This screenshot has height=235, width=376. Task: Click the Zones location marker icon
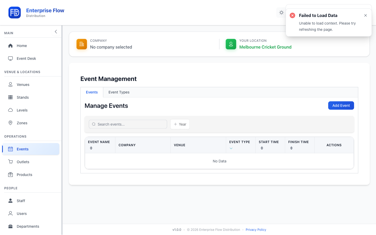coord(10,123)
